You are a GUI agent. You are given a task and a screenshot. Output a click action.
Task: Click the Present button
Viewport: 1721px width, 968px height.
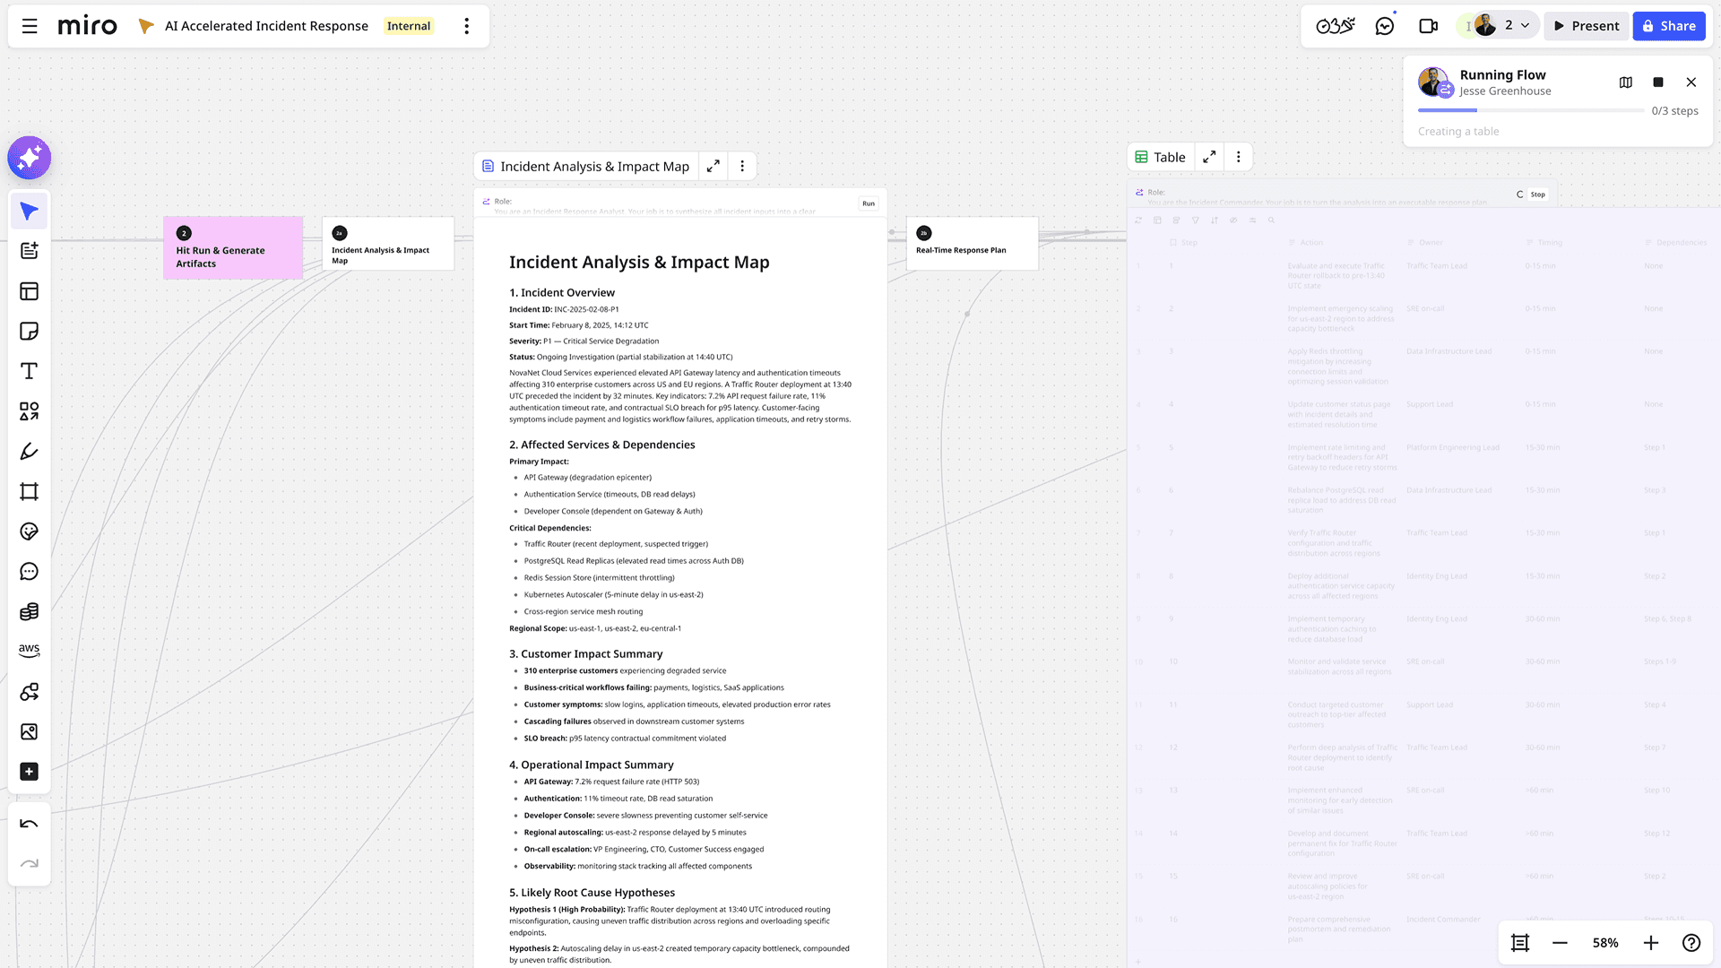[x=1587, y=26]
